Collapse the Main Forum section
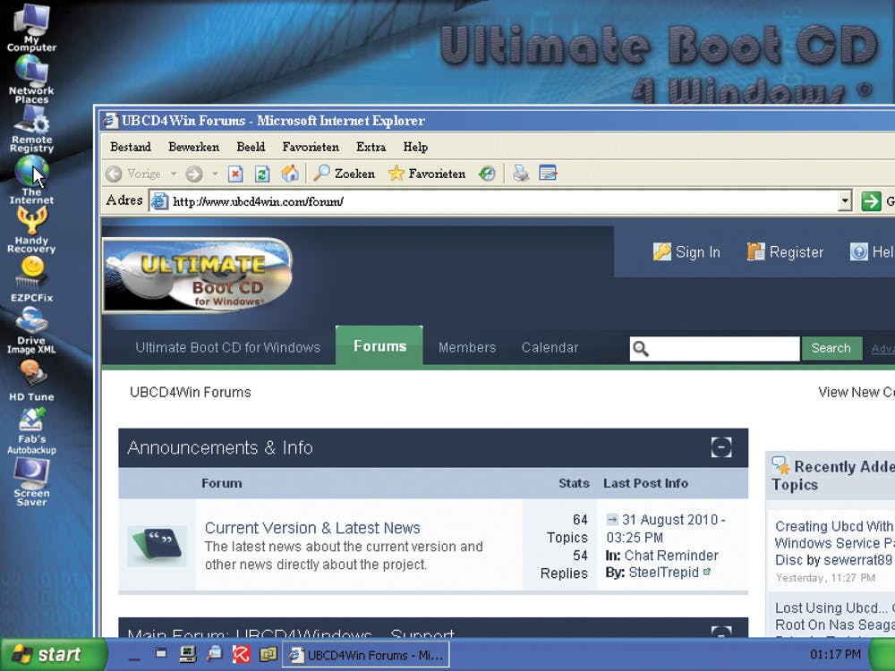The image size is (895, 671). click(x=721, y=632)
